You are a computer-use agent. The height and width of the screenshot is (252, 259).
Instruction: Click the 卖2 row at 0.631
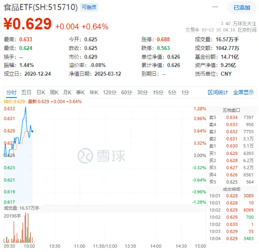pyautogui.click(x=231, y=139)
